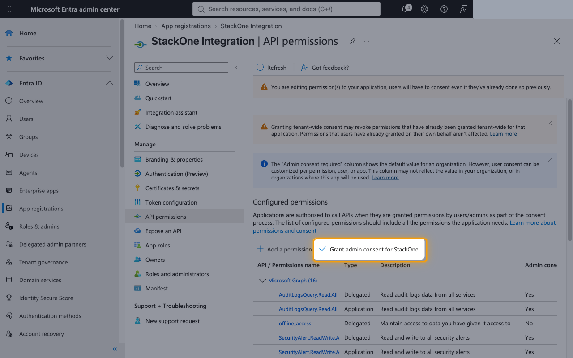Open the Home item in sidebar
The image size is (573, 358).
[x=59, y=33]
